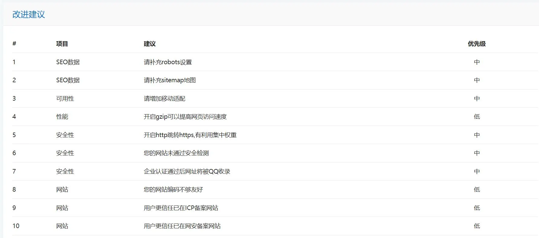Click the 优先级 column header

pos(477,44)
